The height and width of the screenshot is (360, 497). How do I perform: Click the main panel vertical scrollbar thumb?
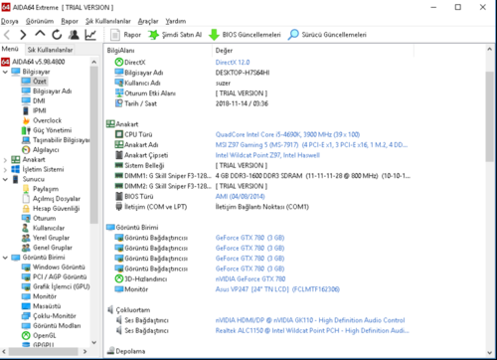tap(490, 116)
